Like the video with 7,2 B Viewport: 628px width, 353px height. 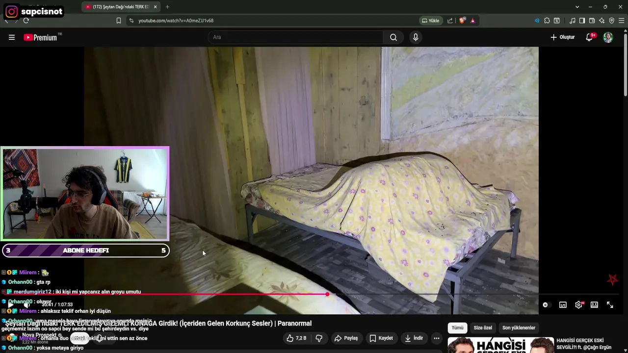coord(296,338)
